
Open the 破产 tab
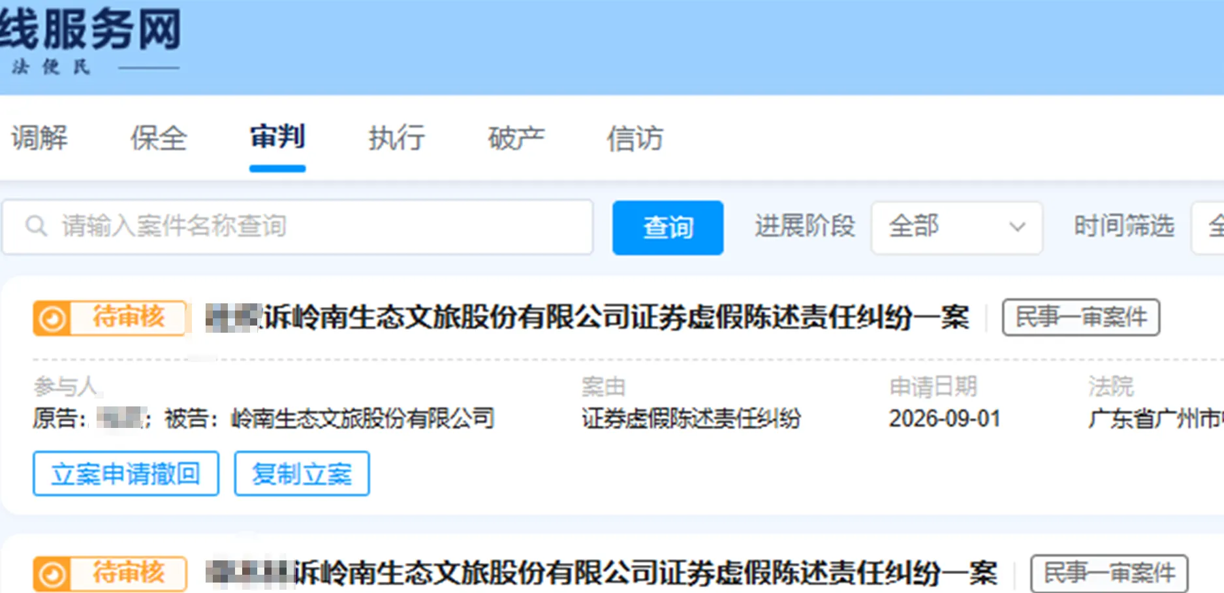click(x=516, y=138)
